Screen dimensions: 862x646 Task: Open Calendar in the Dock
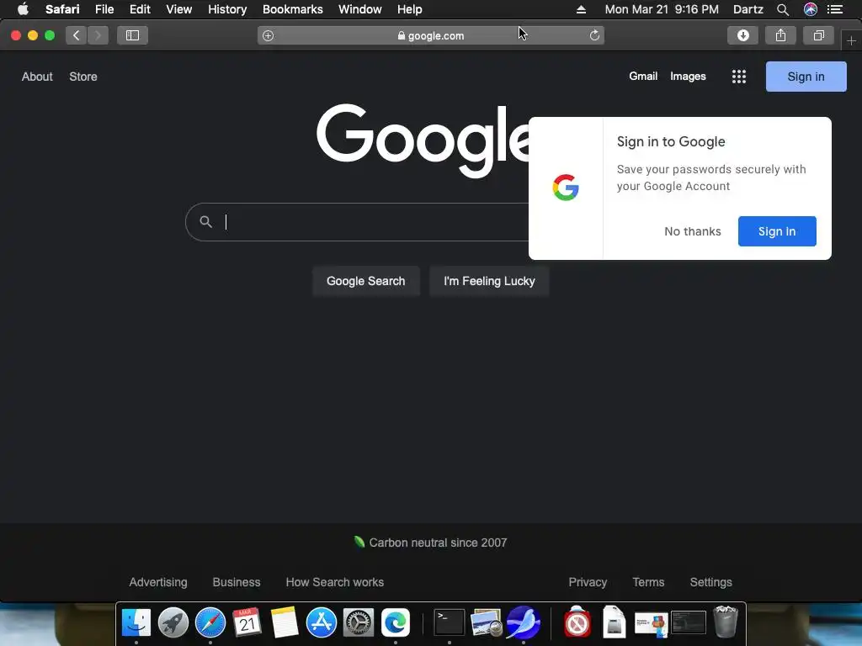[247, 622]
